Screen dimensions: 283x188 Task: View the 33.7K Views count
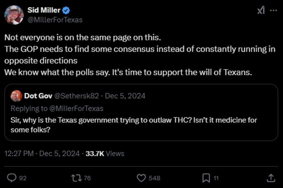105,153
